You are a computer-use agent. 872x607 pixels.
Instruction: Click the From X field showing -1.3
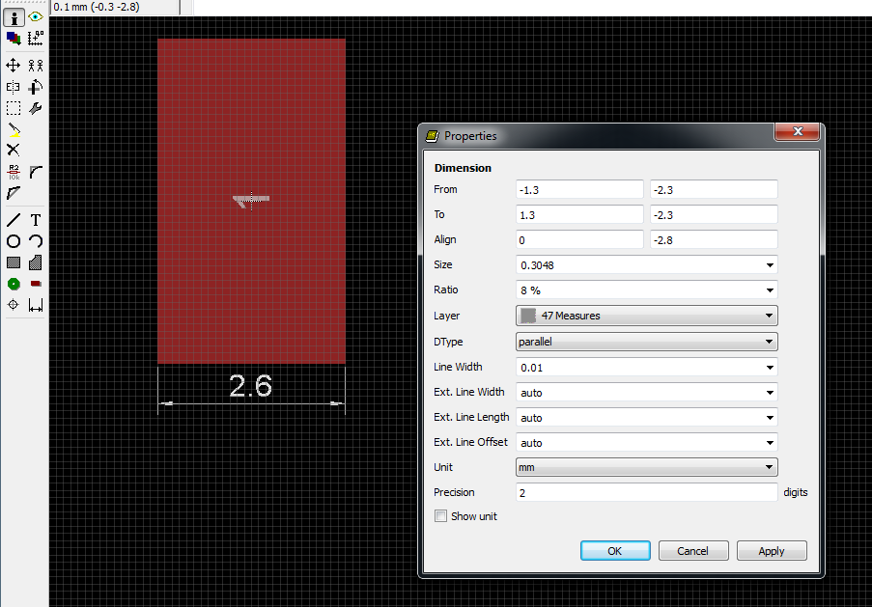click(x=579, y=189)
